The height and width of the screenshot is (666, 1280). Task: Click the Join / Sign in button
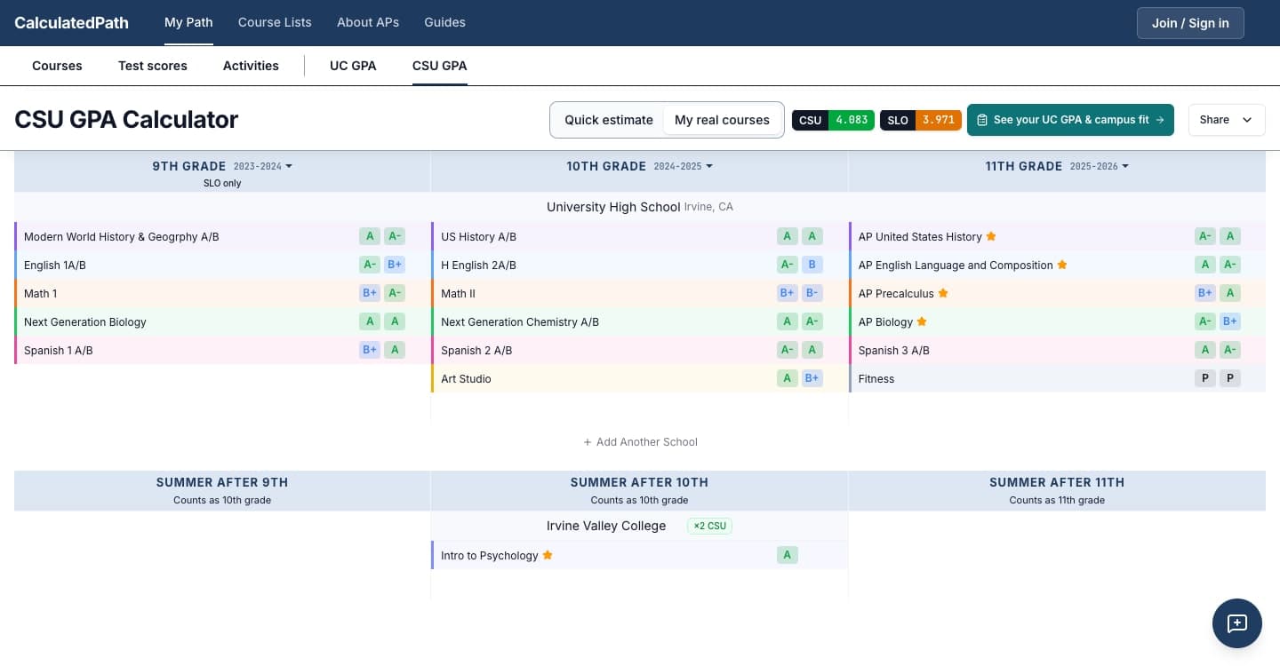coord(1190,23)
